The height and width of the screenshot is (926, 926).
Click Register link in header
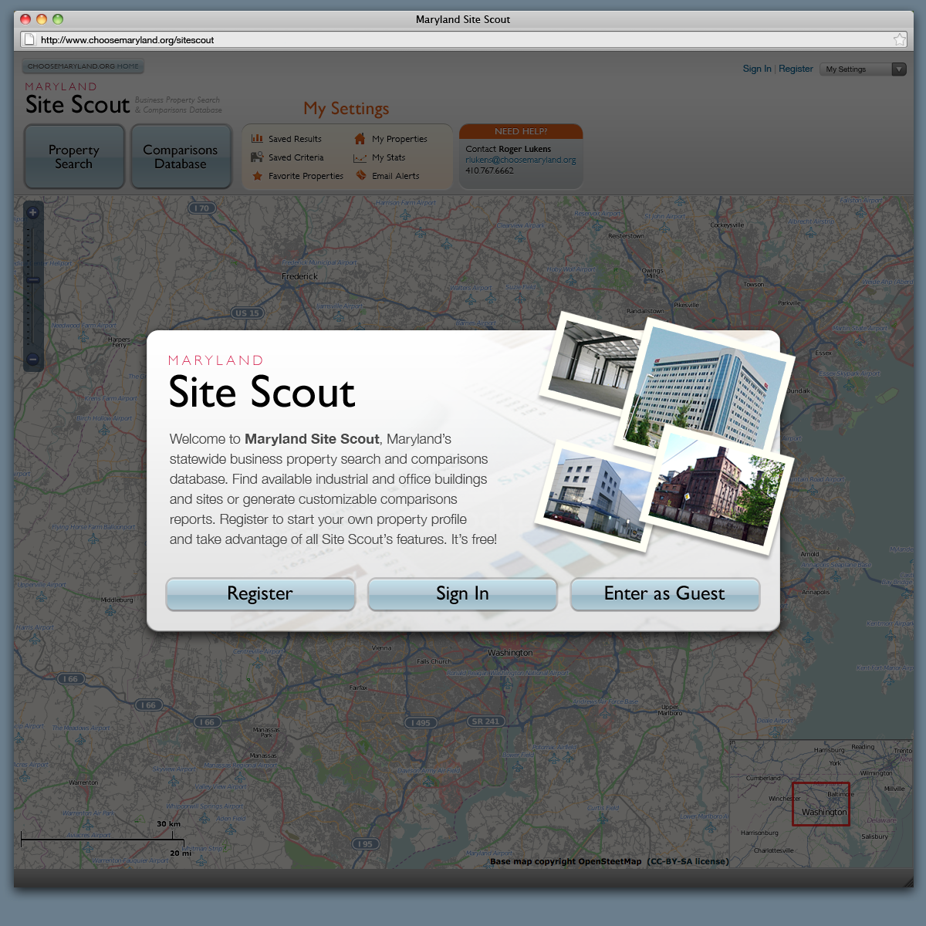pyautogui.click(x=796, y=69)
